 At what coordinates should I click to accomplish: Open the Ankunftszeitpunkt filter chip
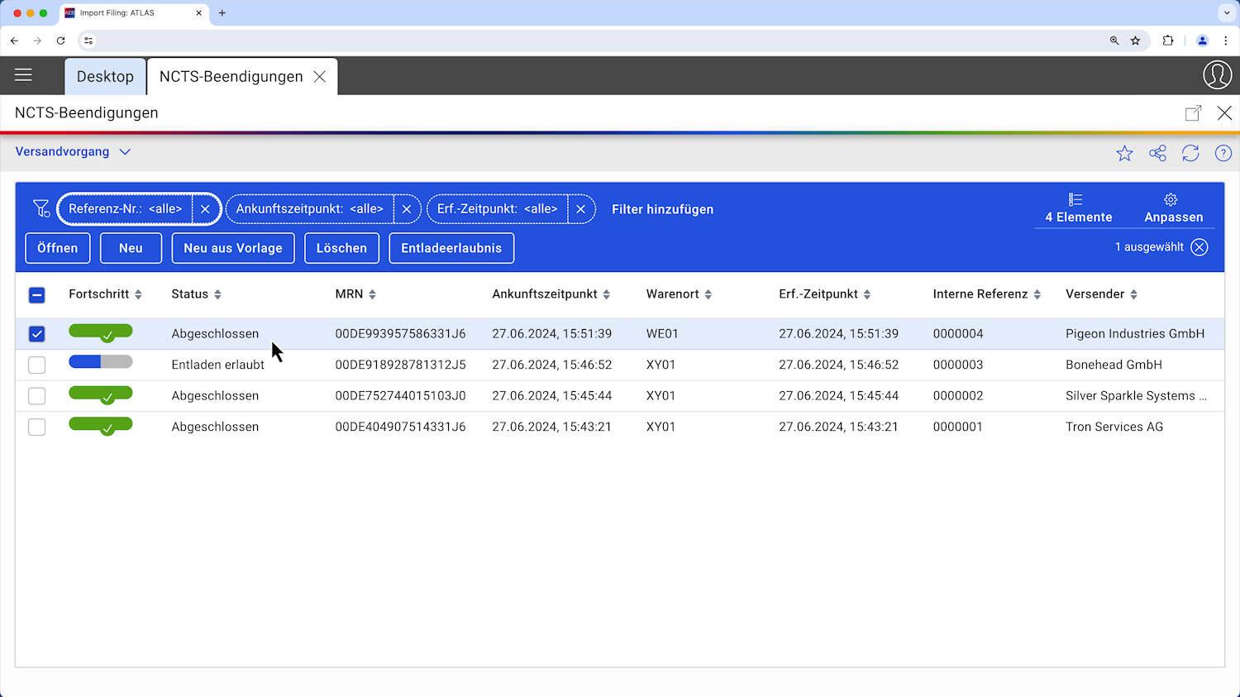[309, 209]
